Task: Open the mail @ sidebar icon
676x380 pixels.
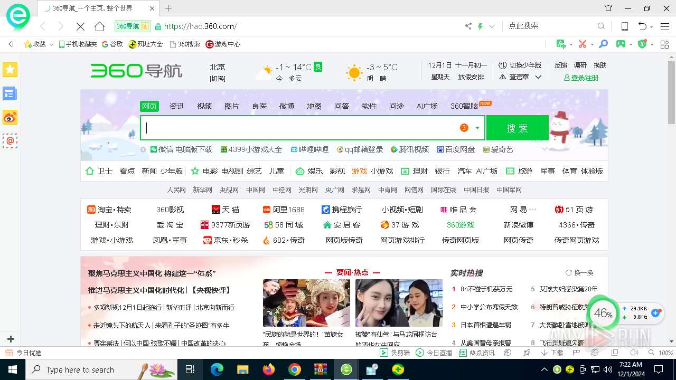Action: [x=10, y=141]
